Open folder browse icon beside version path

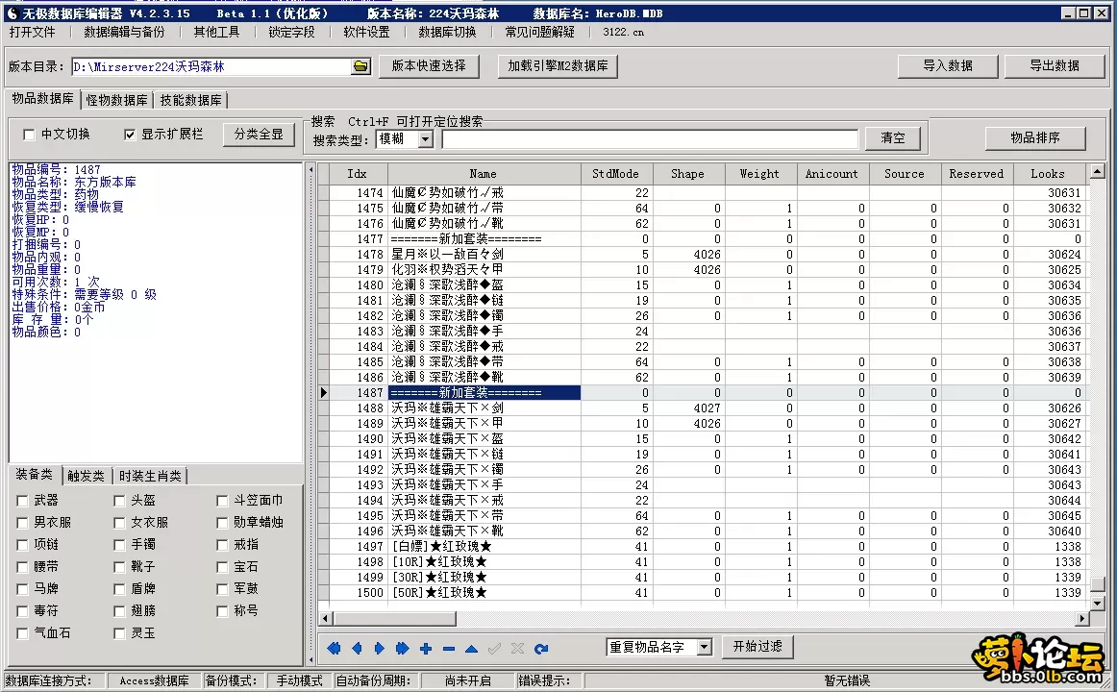coord(361,66)
